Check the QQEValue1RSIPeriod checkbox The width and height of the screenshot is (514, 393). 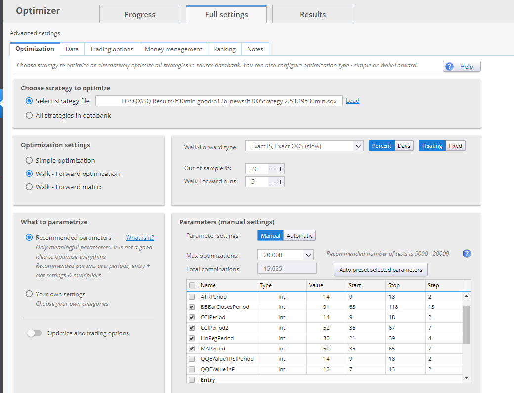192,359
